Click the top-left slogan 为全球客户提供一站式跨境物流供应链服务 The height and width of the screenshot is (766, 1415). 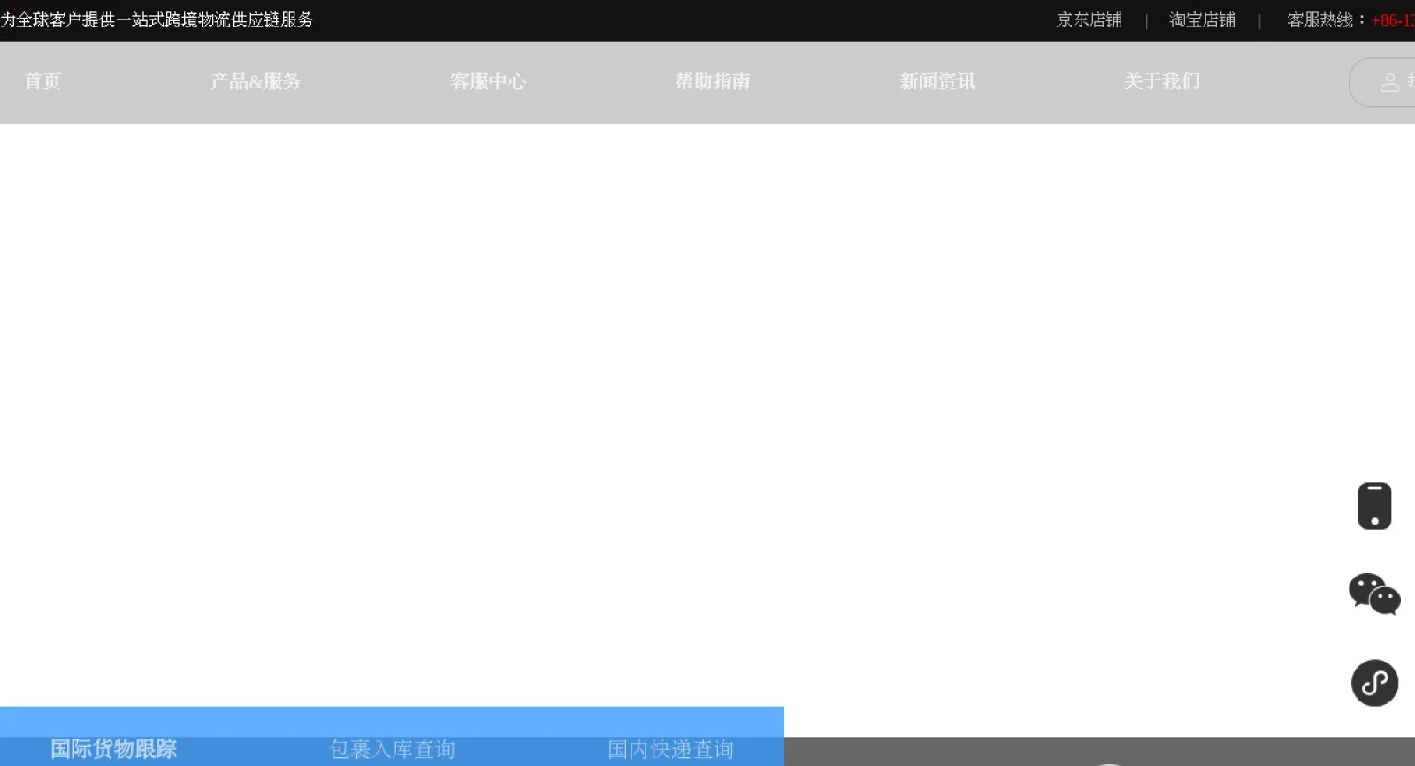157,20
